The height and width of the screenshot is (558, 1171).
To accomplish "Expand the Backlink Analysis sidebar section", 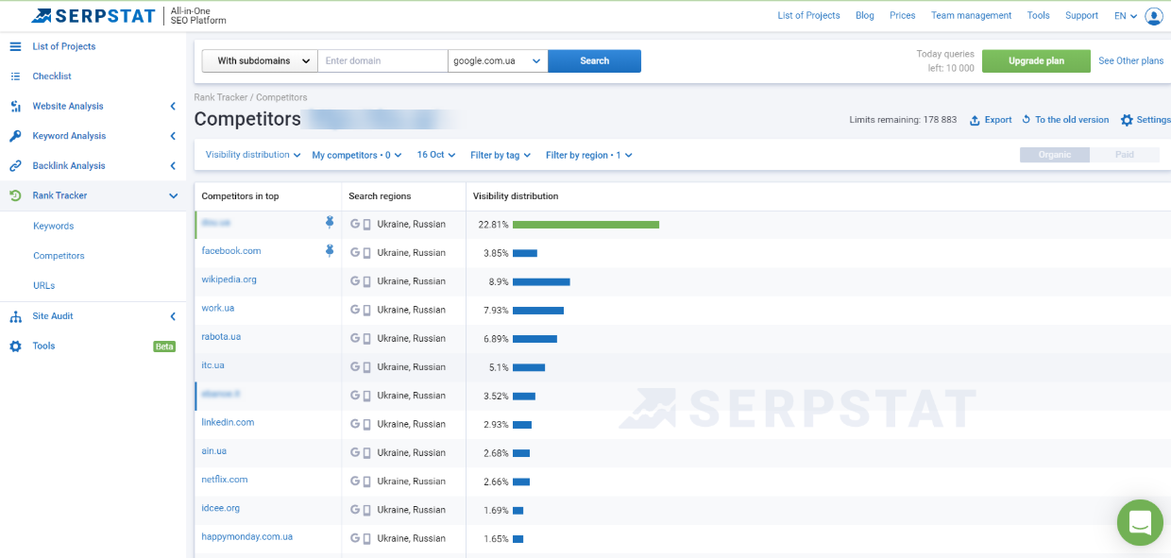I will tap(173, 166).
